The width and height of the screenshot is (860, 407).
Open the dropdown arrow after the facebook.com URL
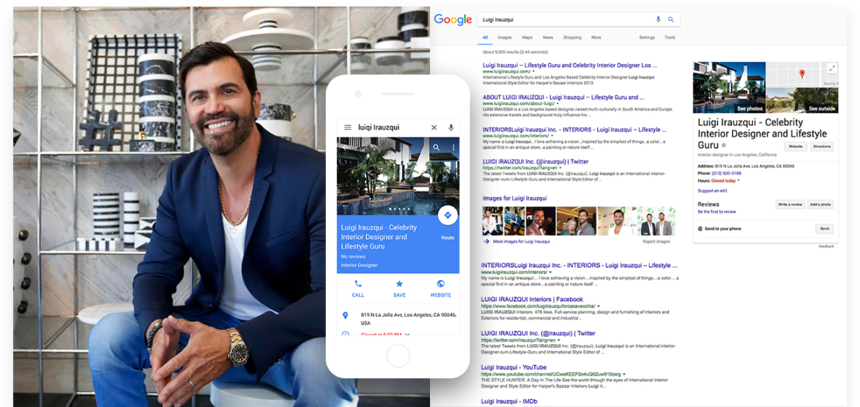click(598, 306)
